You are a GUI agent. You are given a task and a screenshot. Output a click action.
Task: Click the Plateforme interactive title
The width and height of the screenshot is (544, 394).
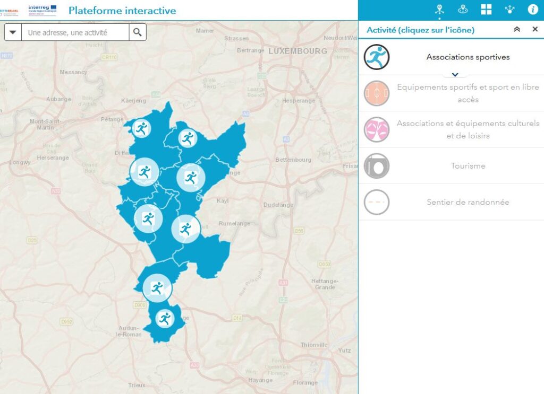[122, 10]
